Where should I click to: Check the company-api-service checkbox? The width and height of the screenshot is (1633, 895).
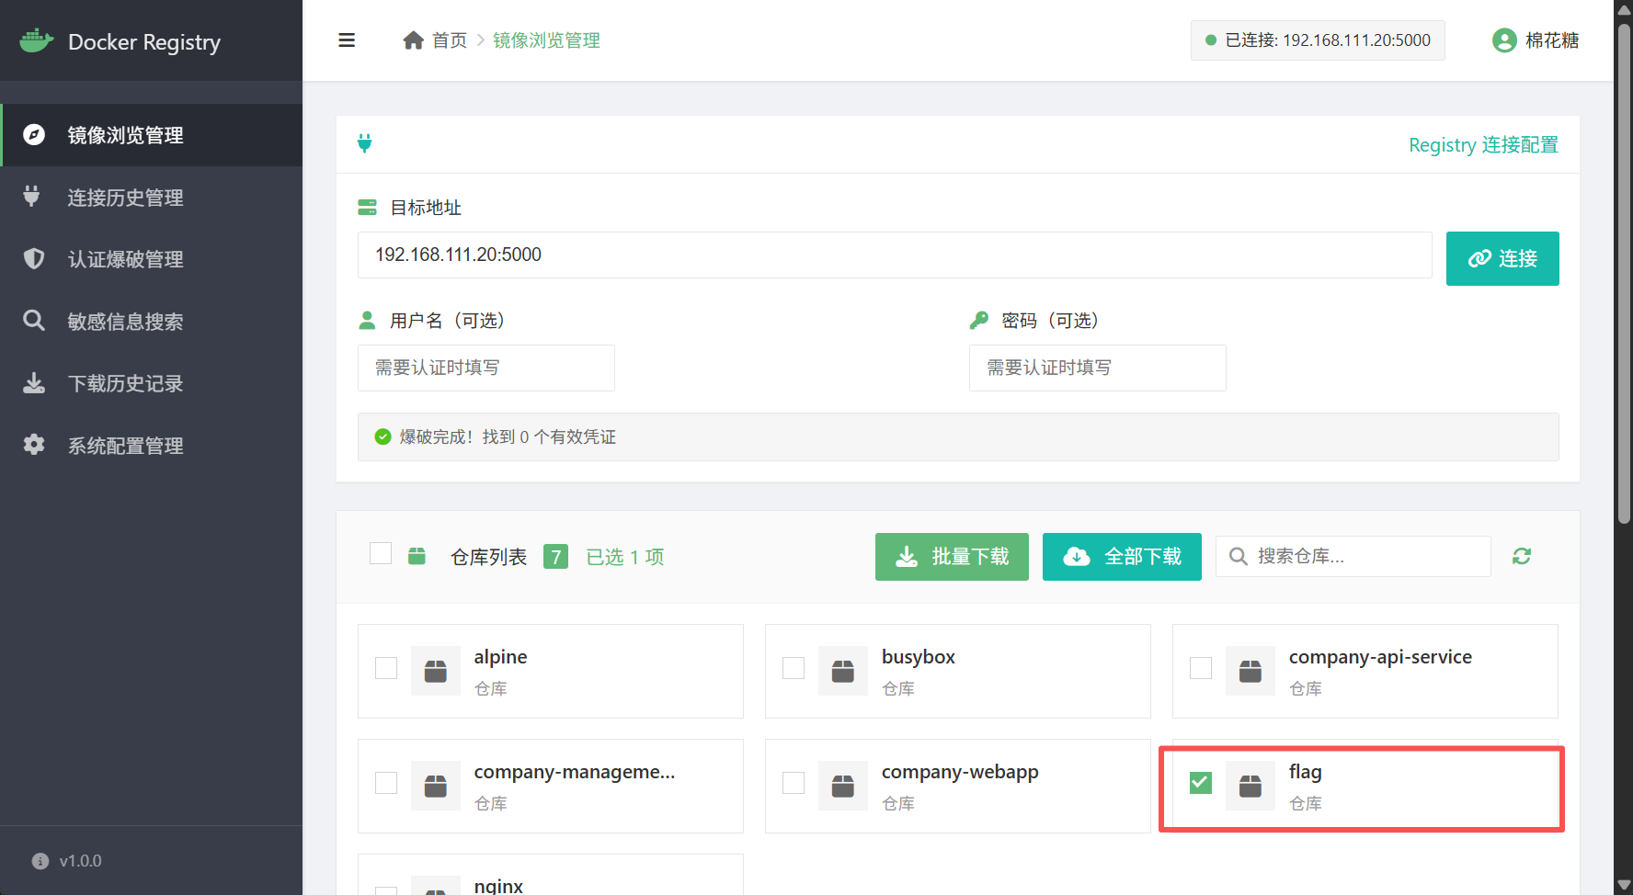1201,668
